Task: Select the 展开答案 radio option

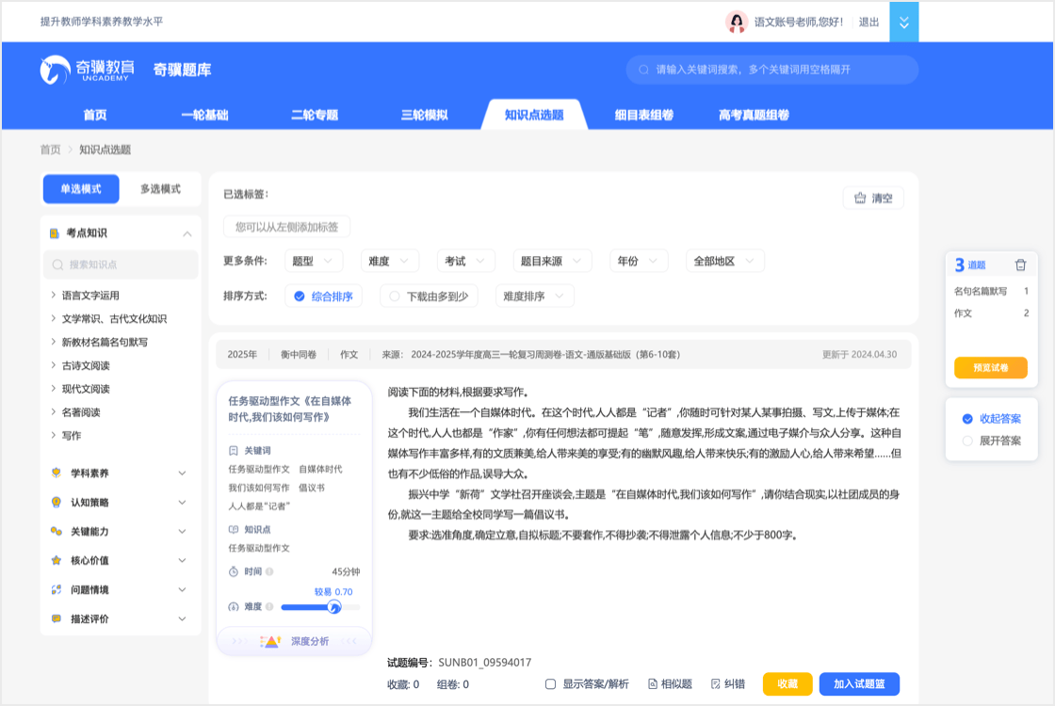Action: point(967,441)
